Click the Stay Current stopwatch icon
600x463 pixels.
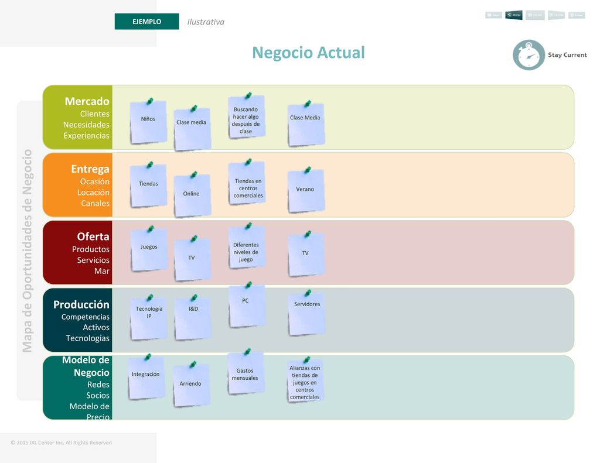(x=529, y=55)
